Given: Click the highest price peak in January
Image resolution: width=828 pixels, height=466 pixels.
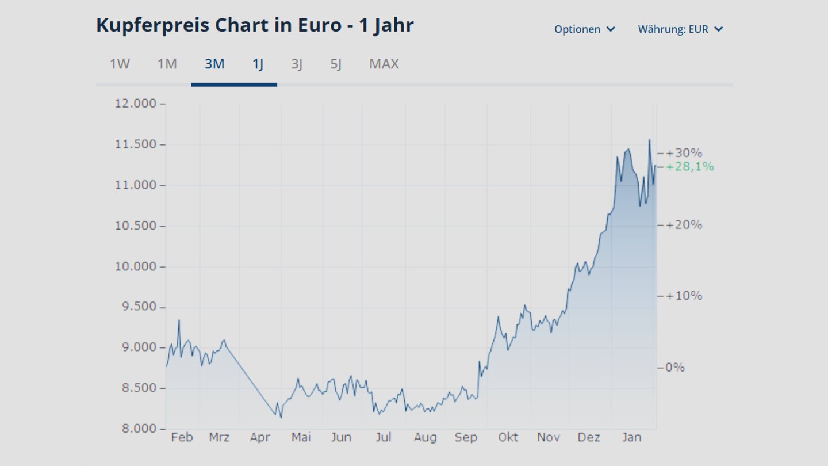Looking at the screenshot, I should [x=649, y=140].
